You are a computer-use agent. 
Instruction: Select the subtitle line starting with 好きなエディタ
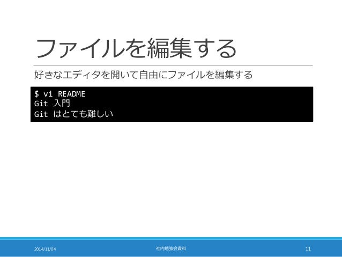143,75
